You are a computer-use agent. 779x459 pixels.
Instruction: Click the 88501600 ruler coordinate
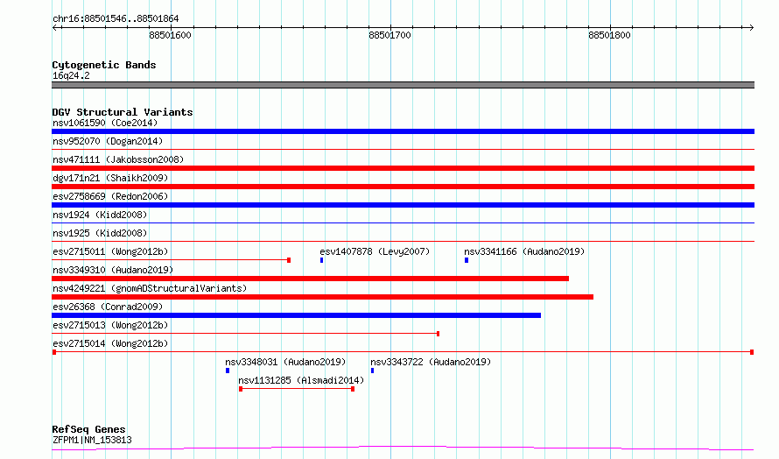pos(170,35)
